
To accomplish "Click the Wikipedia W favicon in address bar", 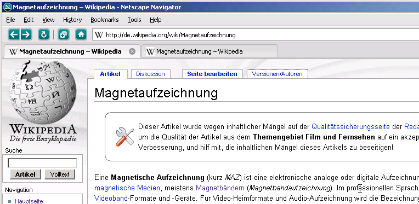I will [99, 35].
